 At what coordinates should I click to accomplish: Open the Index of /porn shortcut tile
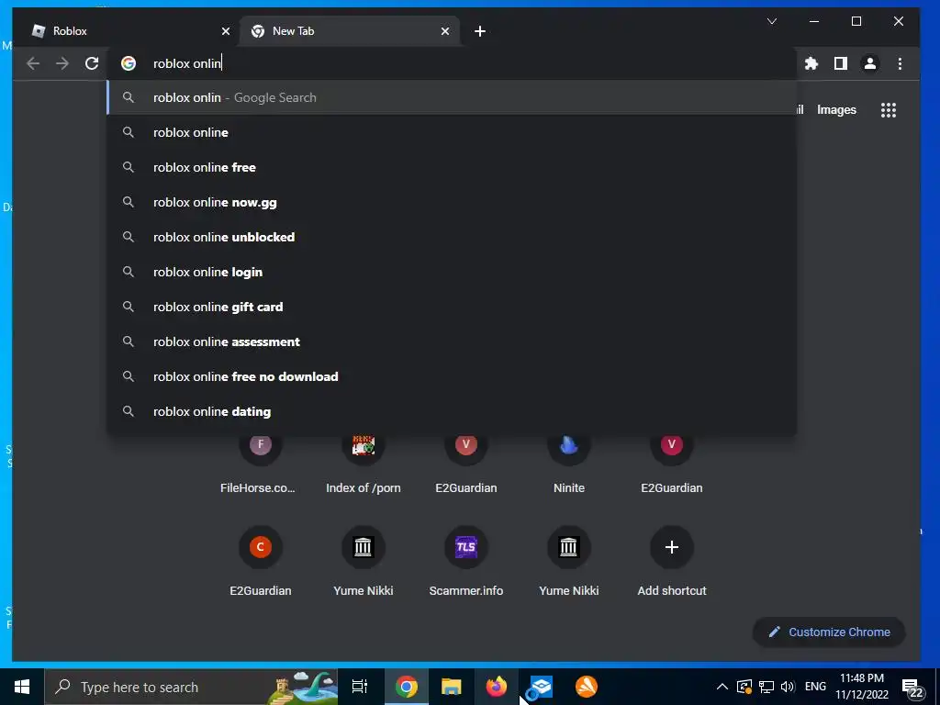pyautogui.click(x=364, y=444)
